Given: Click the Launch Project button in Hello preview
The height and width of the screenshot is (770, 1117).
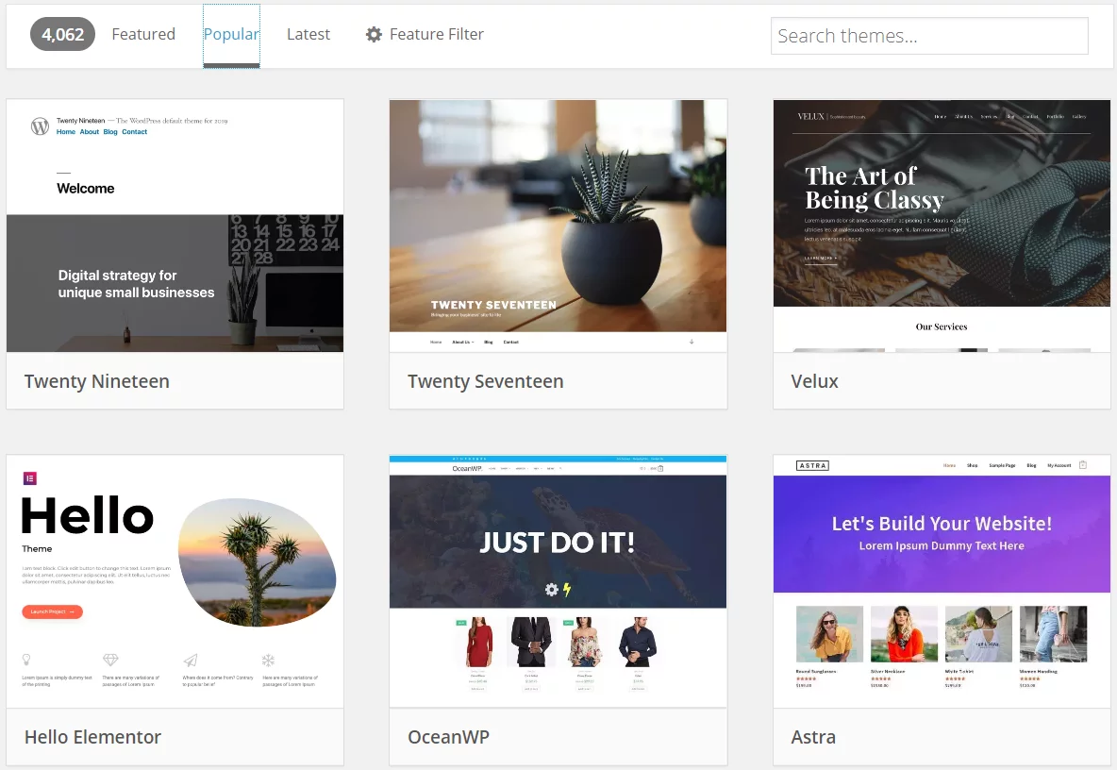Looking at the screenshot, I should (x=52, y=611).
